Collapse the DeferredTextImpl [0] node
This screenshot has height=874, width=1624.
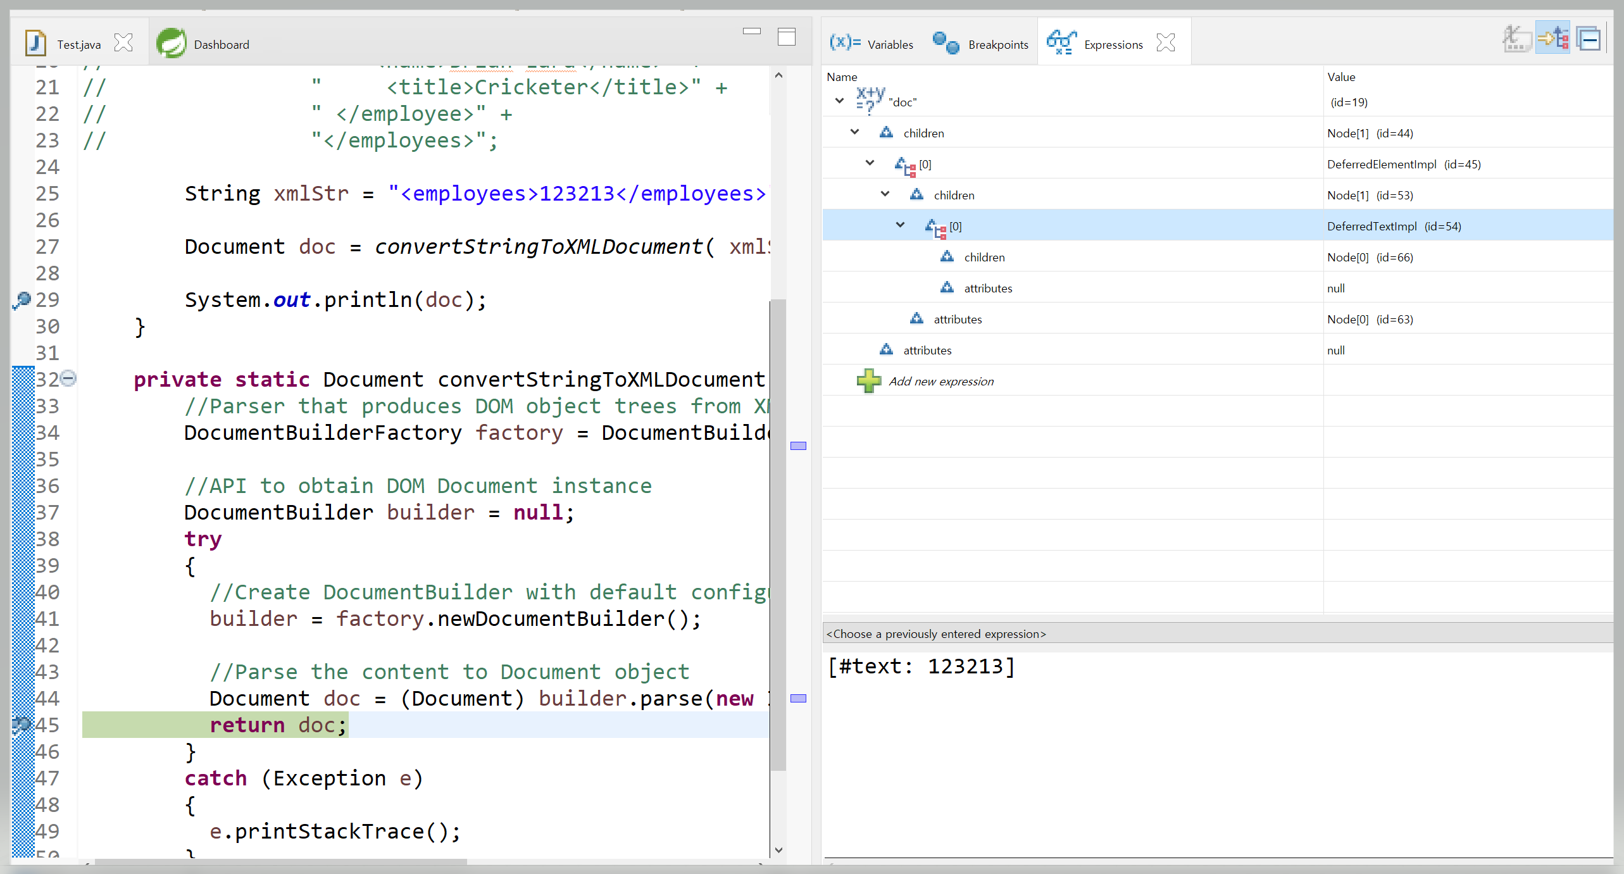tap(901, 225)
